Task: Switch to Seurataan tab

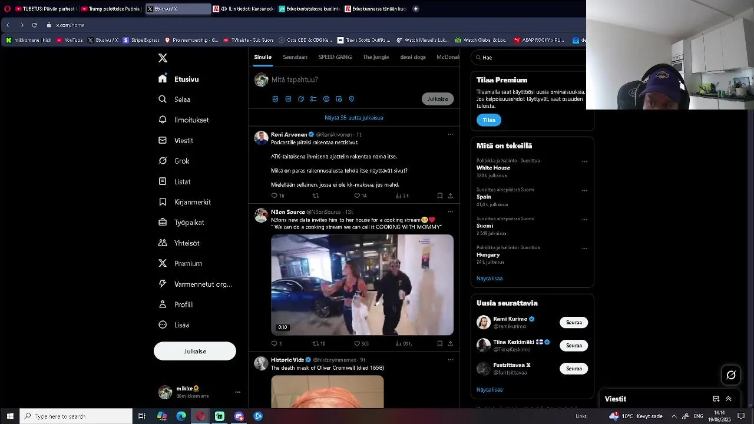Action: [295, 57]
